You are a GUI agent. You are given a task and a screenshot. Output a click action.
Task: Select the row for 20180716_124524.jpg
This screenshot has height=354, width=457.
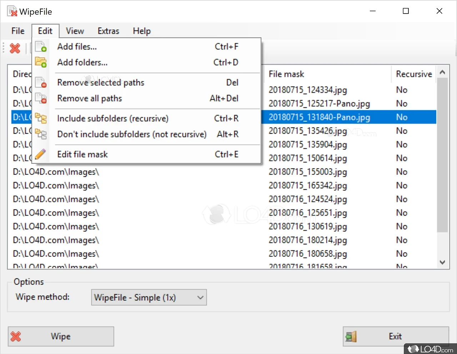point(307,199)
